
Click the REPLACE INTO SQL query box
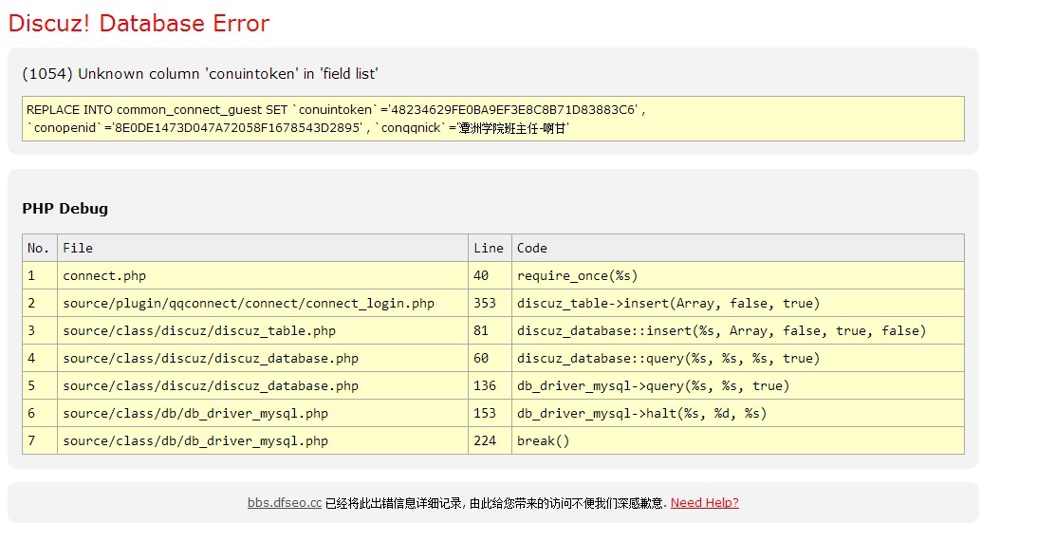(492, 119)
